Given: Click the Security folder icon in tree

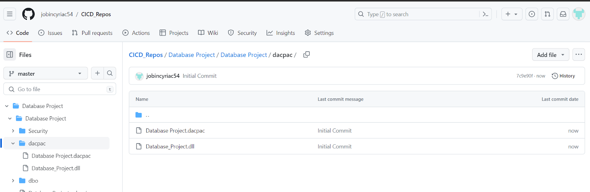Looking at the screenshot, I should (x=22, y=131).
